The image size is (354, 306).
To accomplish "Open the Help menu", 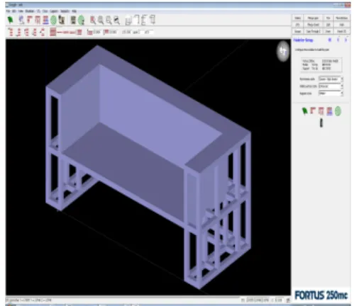I will click(x=74, y=11).
